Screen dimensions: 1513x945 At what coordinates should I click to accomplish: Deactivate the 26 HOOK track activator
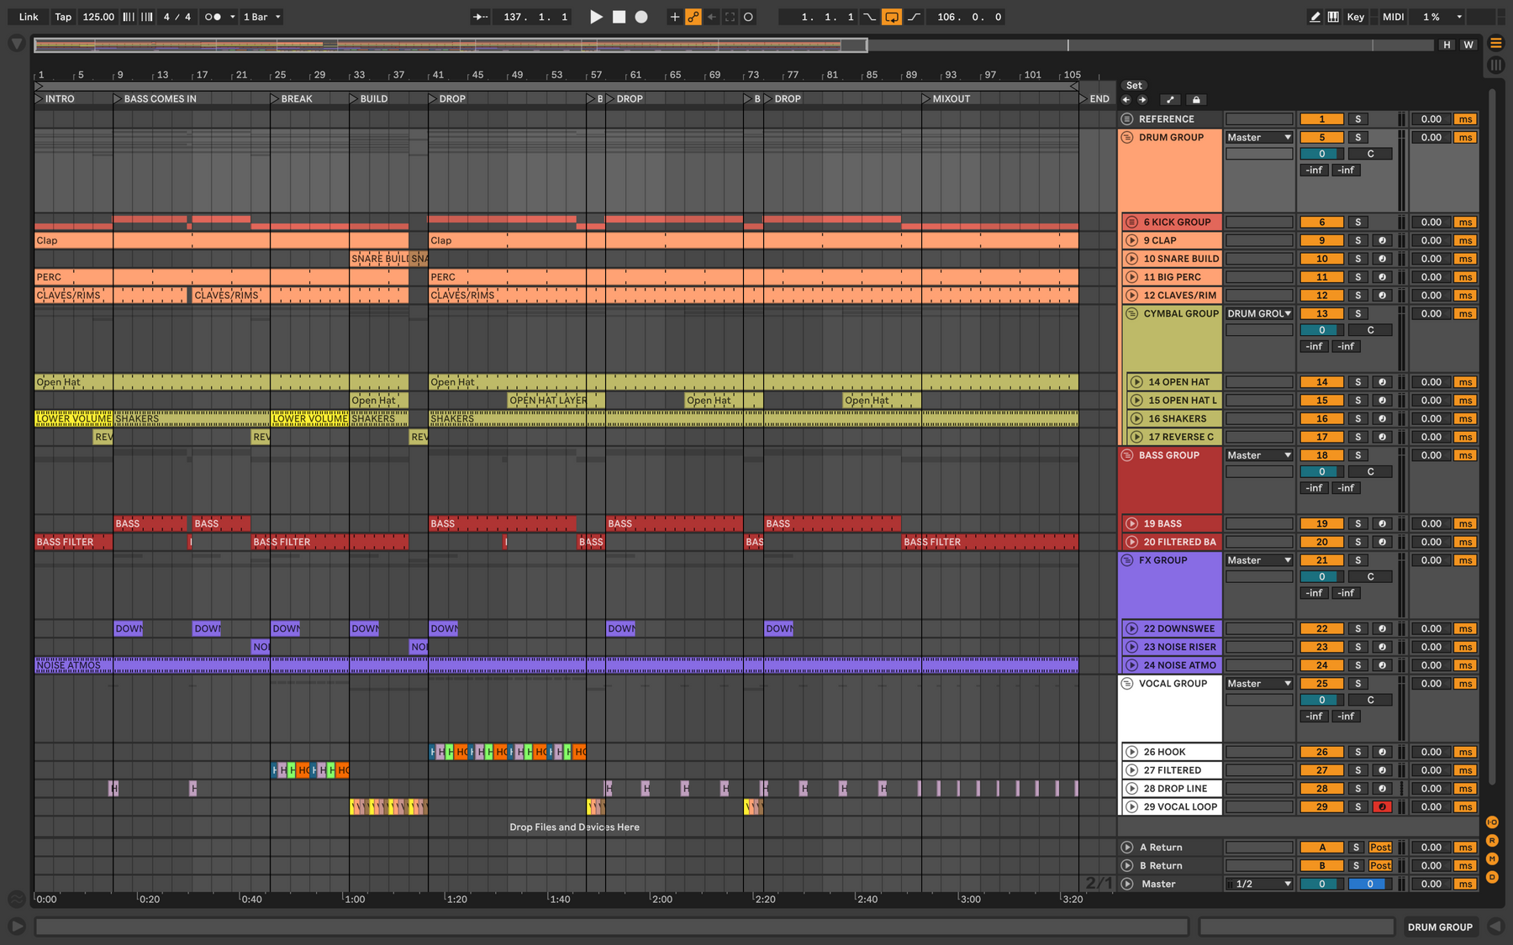coord(1322,752)
